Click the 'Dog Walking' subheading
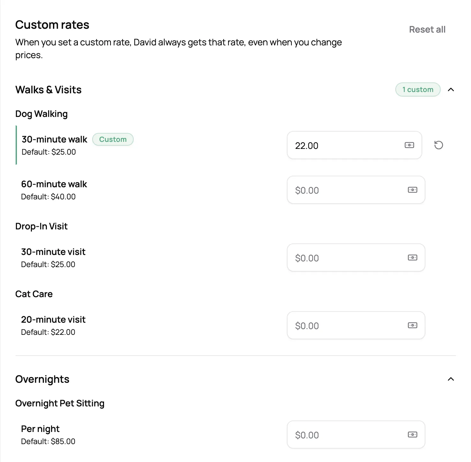 coord(41,114)
